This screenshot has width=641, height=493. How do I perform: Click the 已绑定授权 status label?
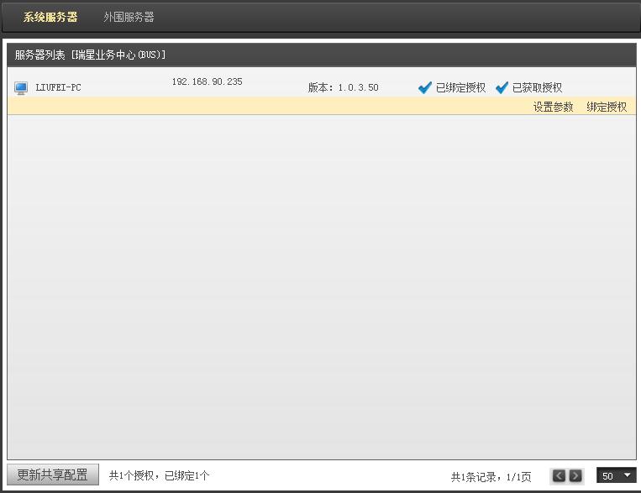(x=460, y=87)
